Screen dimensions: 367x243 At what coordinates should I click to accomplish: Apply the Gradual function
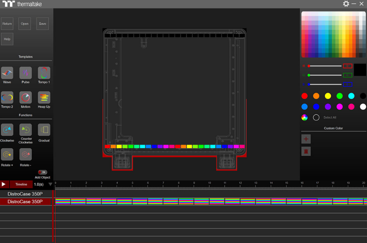coord(44,130)
